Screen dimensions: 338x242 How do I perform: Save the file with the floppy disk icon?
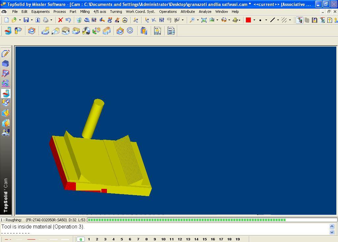pyautogui.click(x=26, y=20)
